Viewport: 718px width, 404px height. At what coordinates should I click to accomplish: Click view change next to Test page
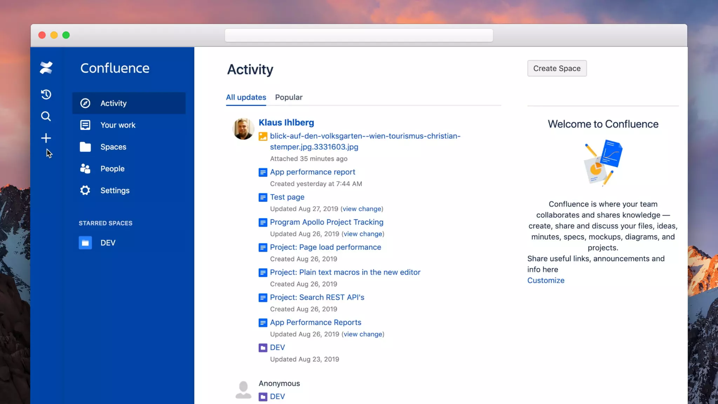click(362, 209)
